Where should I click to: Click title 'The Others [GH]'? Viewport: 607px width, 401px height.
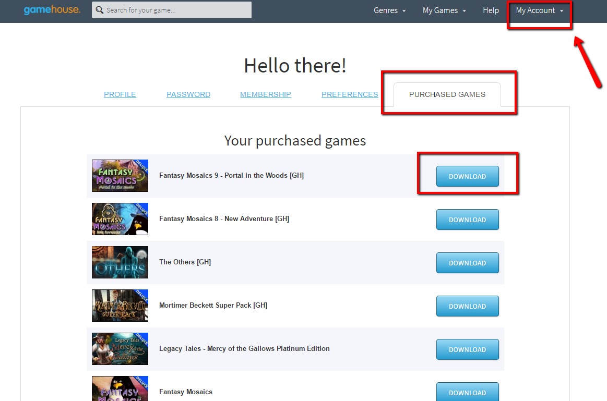(185, 262)
